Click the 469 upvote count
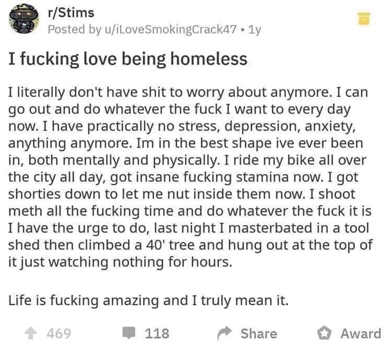The image size is (392, 345). tap(59, 333)
